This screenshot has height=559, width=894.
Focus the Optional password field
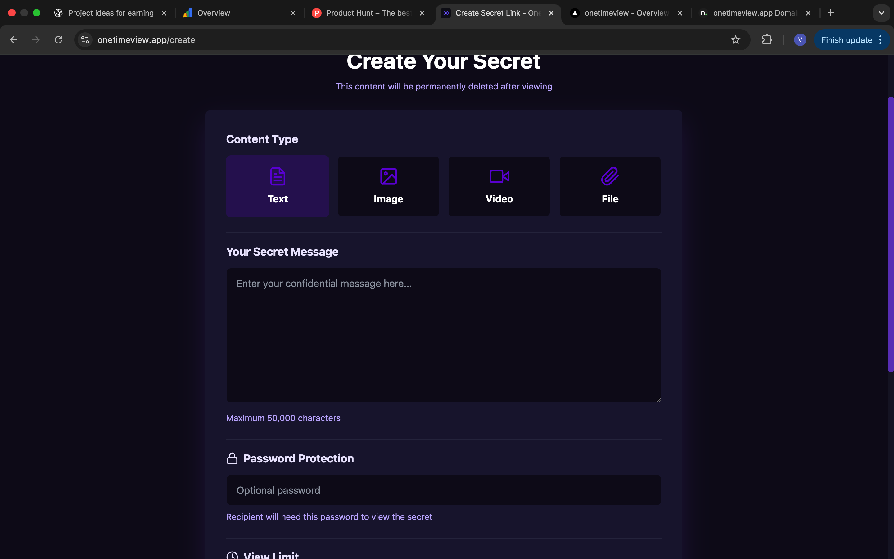tap(443, 490)
